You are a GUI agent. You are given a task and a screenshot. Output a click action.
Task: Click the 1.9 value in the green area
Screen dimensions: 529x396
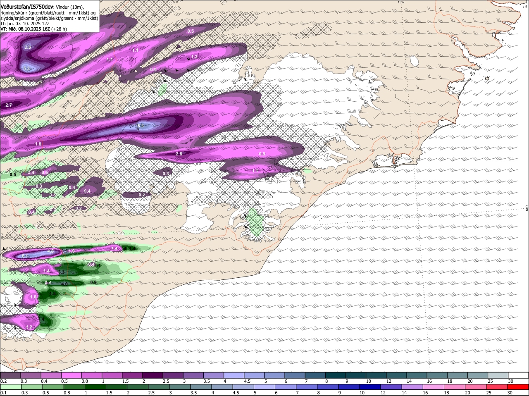[52, 294]
